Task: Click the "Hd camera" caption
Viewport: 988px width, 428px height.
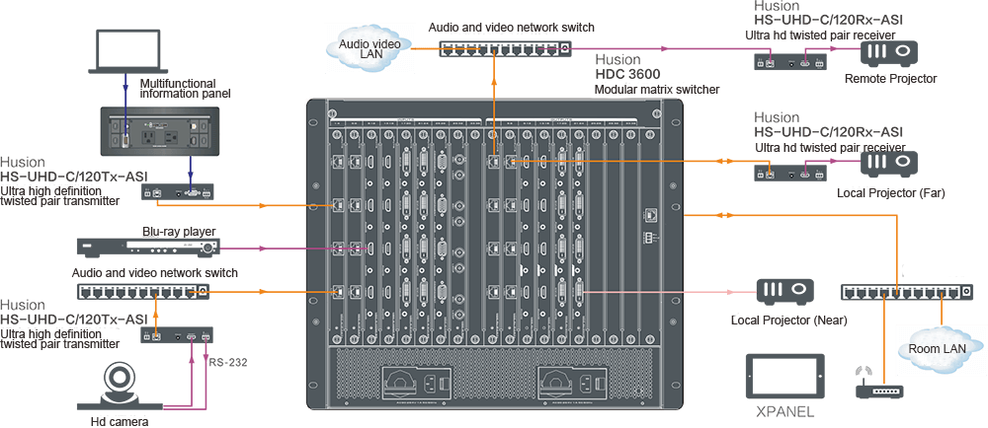Action: point(120,421)
